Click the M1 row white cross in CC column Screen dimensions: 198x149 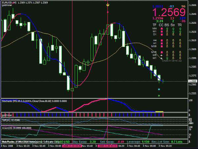point(161,58)
